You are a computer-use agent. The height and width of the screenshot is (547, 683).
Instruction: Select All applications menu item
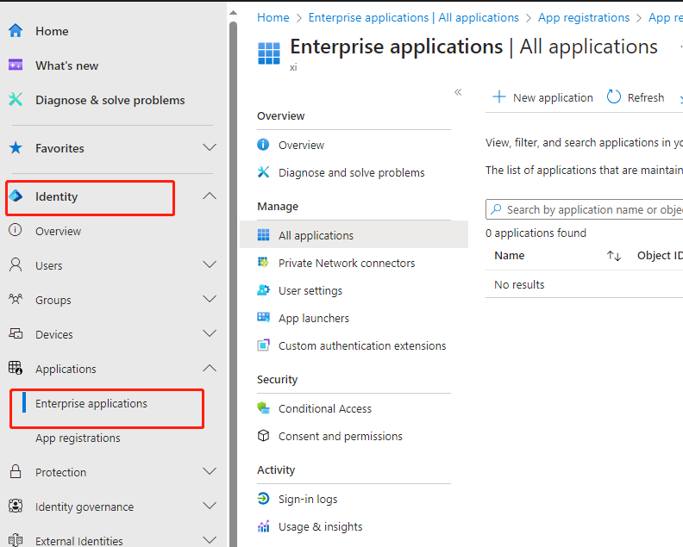pyautogui.click(x=354, y=235)
